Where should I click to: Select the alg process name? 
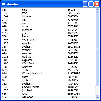pyautogui.click(x=24, y=20)
